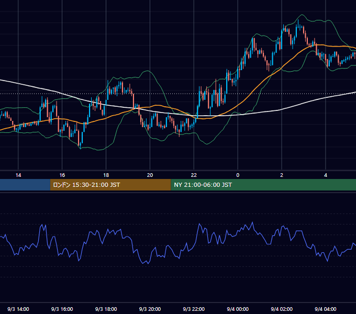The width and height of the screenshot is (356, 314).
Task: Click the 16 hour label on price axis
Action: point(62,175)
